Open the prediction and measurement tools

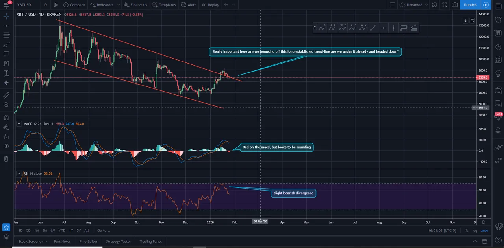[6, 73]
